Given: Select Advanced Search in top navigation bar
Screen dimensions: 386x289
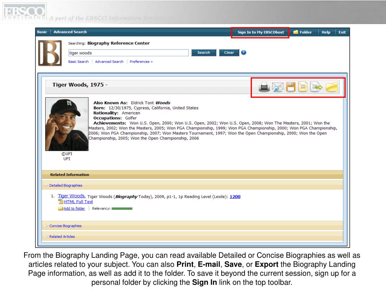Looking at the screenshot, I should coord(70,32).
